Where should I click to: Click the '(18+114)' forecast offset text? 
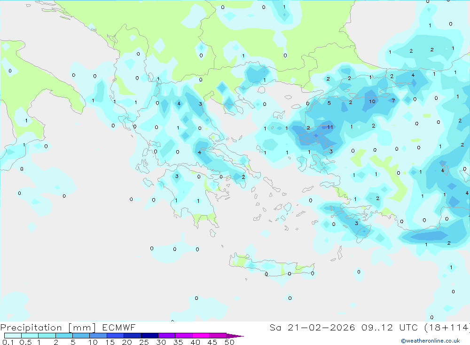point(447,328)
